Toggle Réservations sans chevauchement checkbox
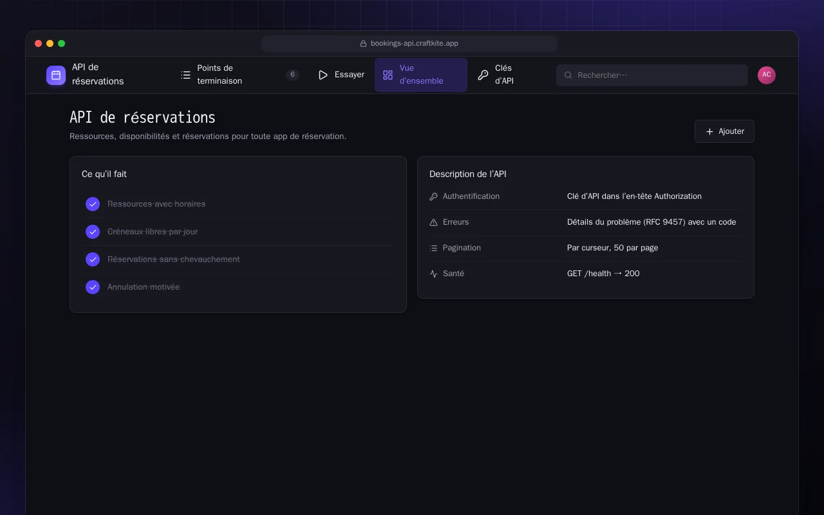 93,259
